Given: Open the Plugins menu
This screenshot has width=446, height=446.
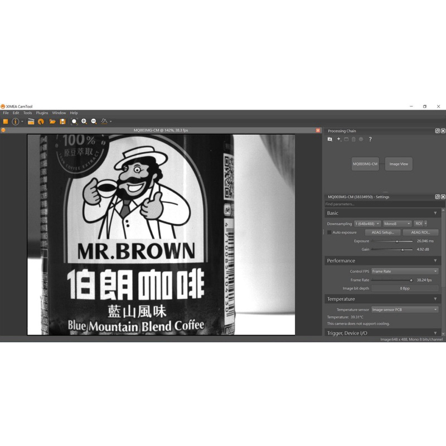Looking at the screenshot, I should [x=42, y=113].
